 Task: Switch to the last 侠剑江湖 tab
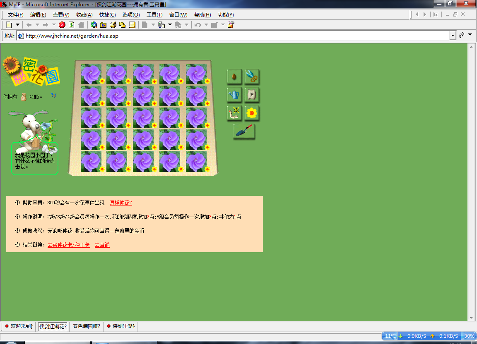[x=121, y=326]
